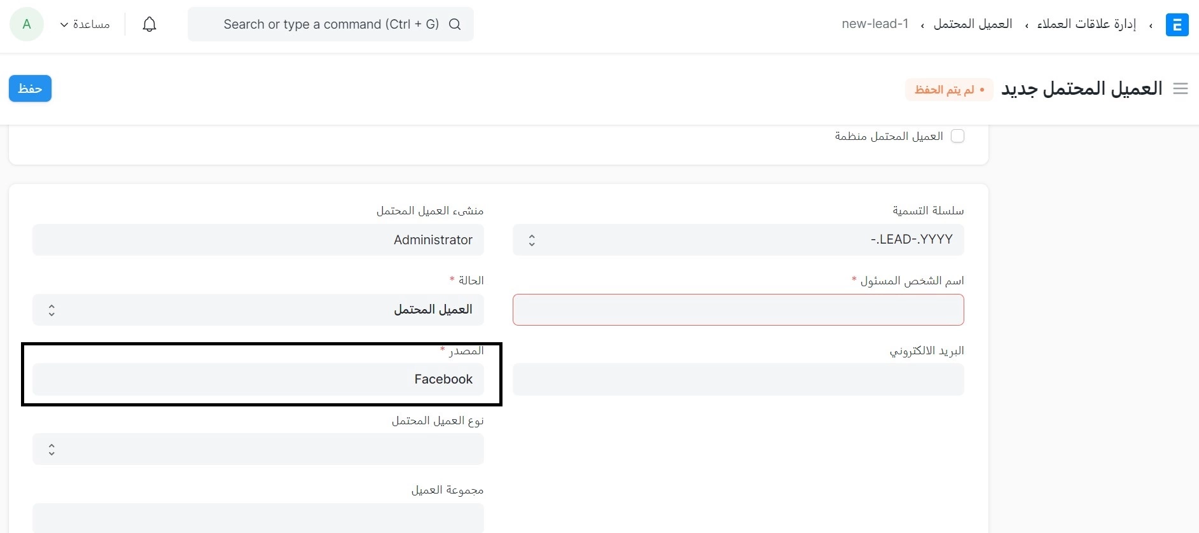Go to إدارة علاقات العملاء breadcrumb

(1086, 24)
